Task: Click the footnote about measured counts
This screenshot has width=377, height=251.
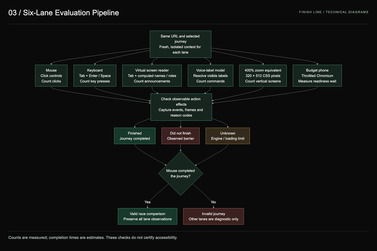Action: pos(93,237)
